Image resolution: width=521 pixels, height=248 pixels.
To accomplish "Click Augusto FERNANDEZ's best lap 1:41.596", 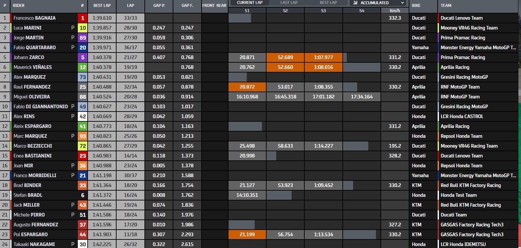I will tap(102, 225).
